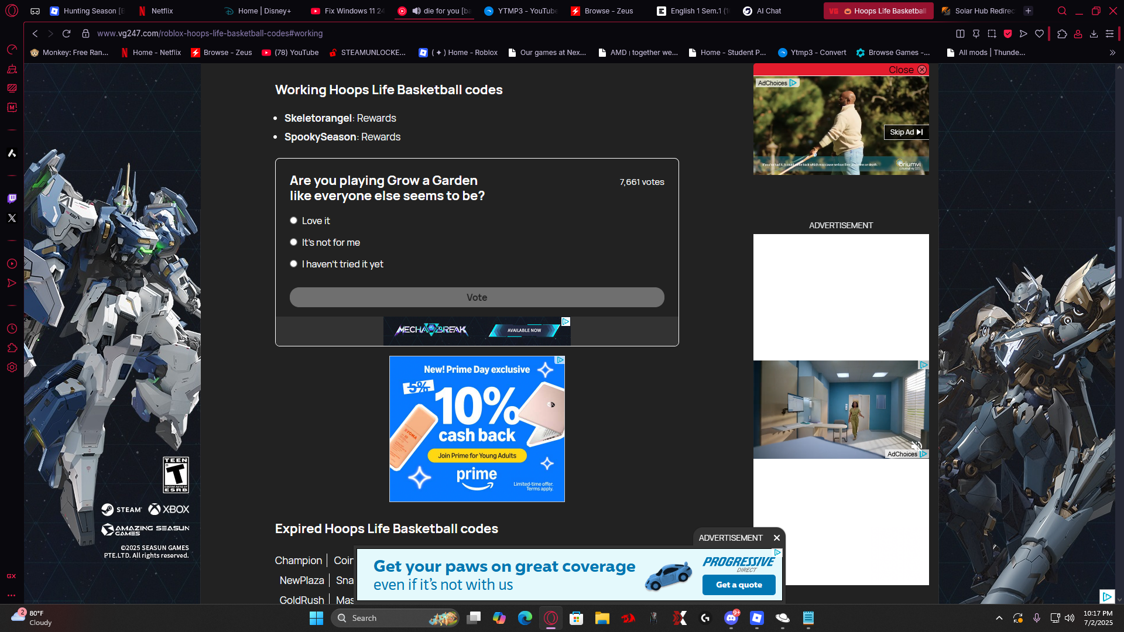
Task: Open the Monkey: Free Ran... bookmark
Action: pyautogui.click(x=69, y=53)
